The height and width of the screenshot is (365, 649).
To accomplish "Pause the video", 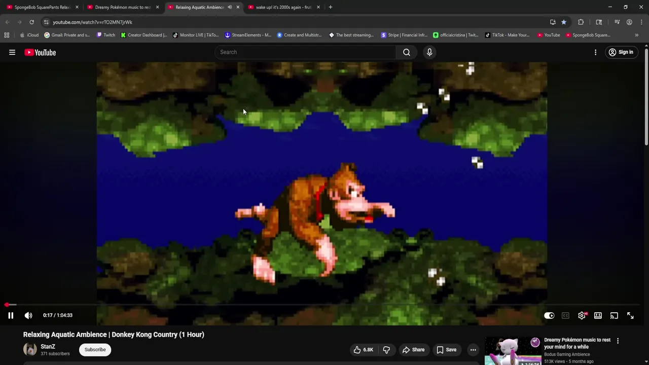I will pyautogui.click(x=10, y=315).
